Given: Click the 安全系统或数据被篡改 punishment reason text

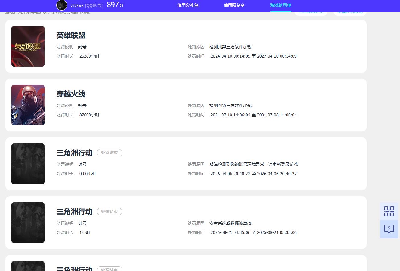Looking at the screenshot, I should (x=230, y=223).
